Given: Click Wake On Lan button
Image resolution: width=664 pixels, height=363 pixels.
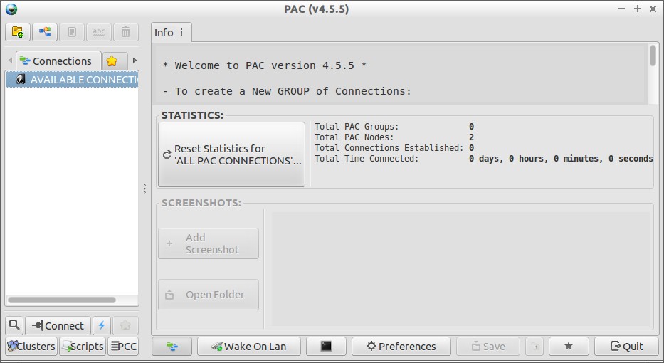Looking at the screenshot, I should pyautogui.click(x=249, y=347).
